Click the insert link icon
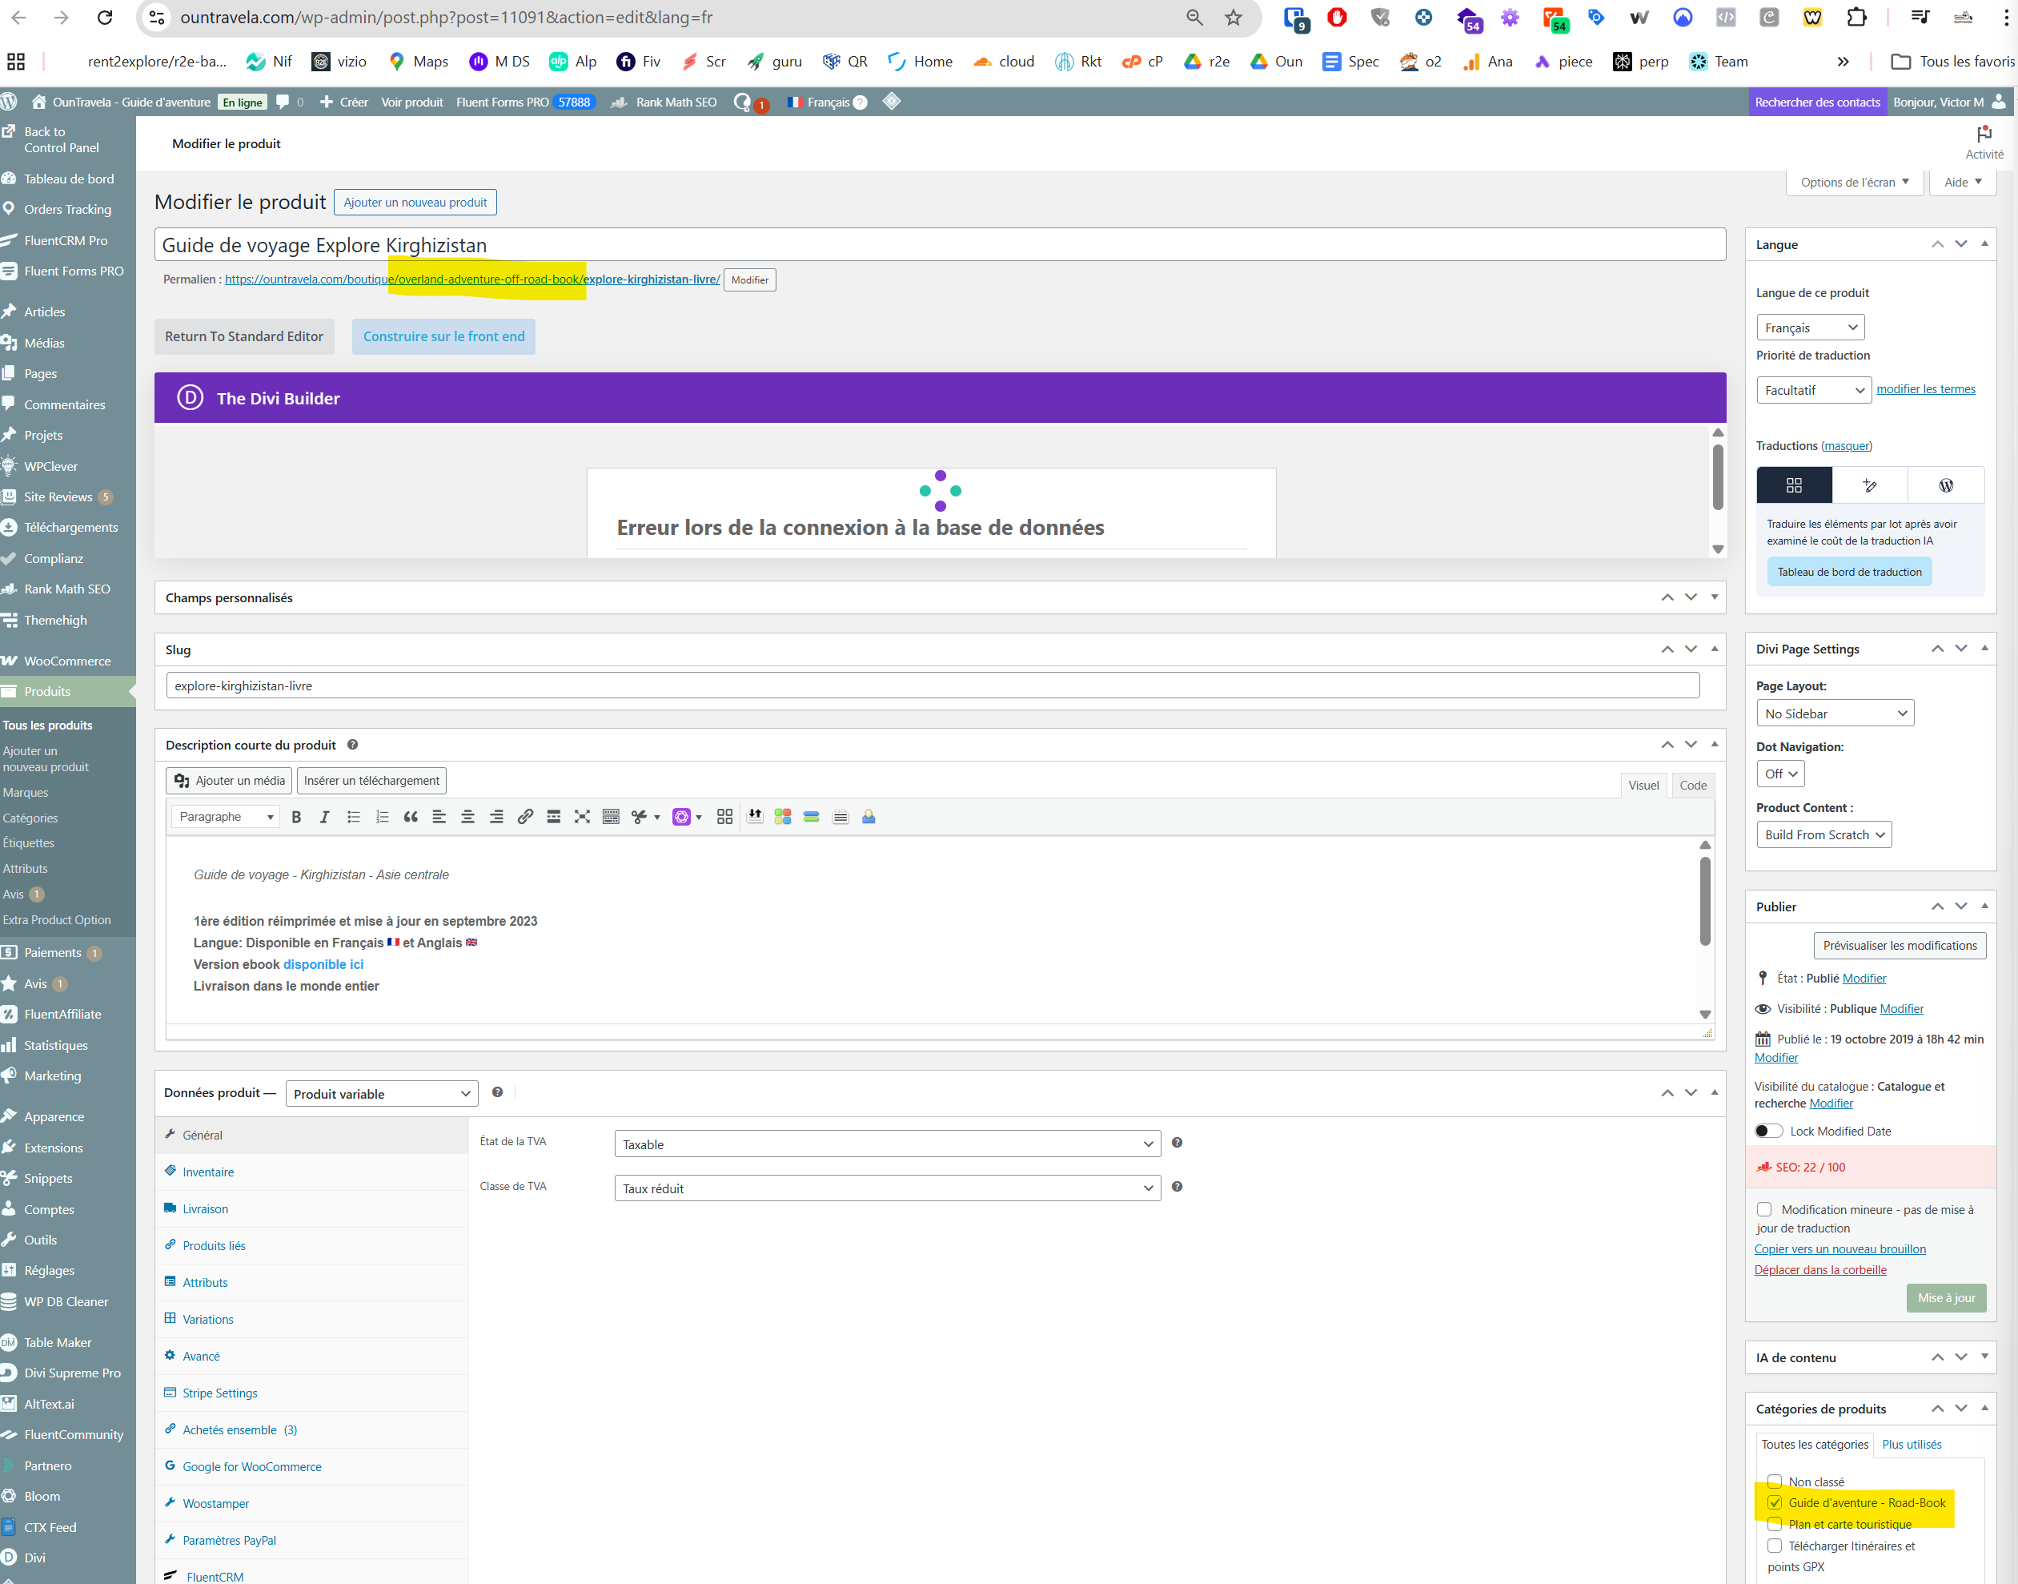Screen dimensions: 2018x1584 (x=524, y=817)
